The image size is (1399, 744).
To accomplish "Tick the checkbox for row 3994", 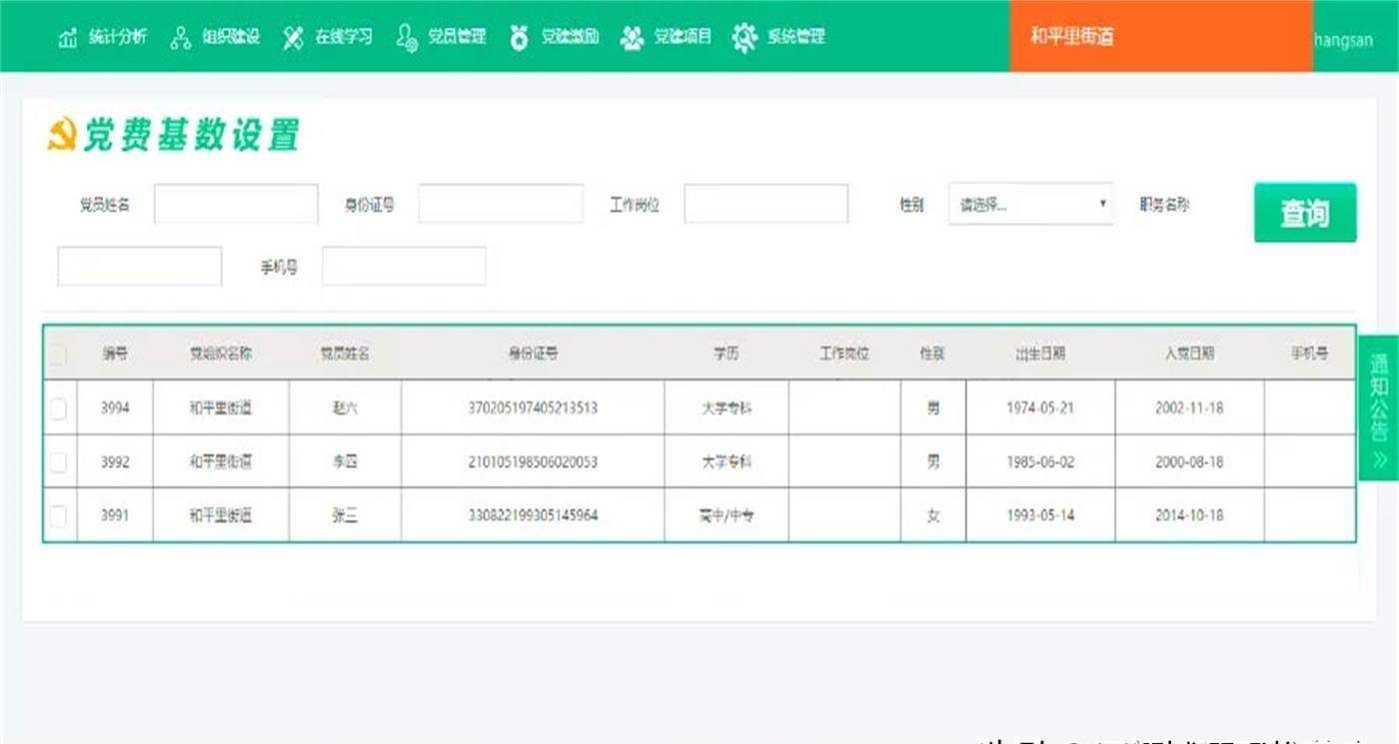I will tap(58, 407).
